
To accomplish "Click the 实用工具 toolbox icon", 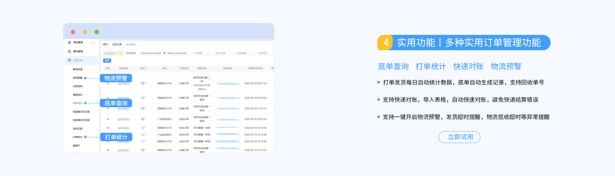I will click(x=70, y=60).
